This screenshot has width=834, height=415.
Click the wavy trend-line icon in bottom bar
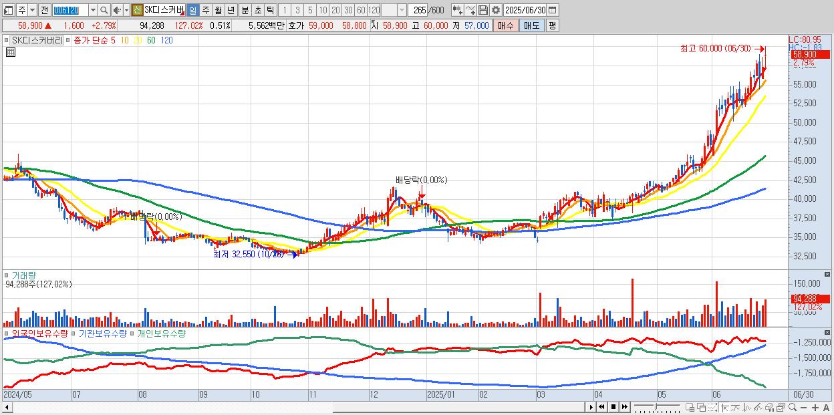[736, 407]
